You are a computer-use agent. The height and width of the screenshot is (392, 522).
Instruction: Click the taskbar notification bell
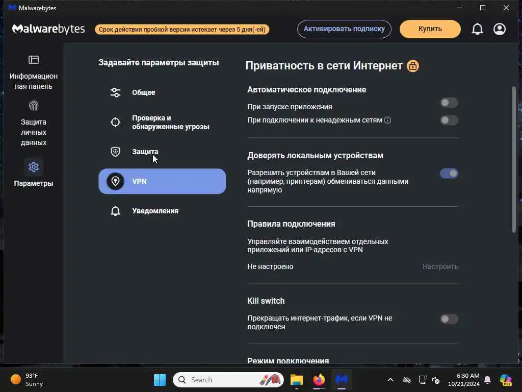pyautogui.click(x=487, y=380)
